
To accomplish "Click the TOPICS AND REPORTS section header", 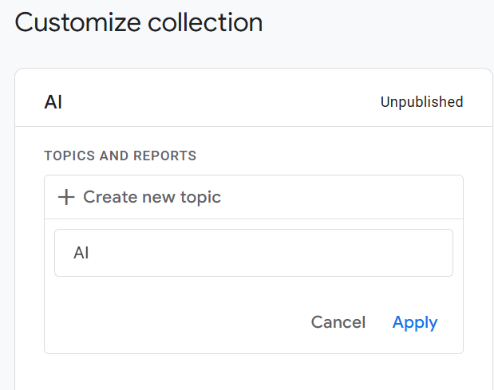I will [120, 156].
